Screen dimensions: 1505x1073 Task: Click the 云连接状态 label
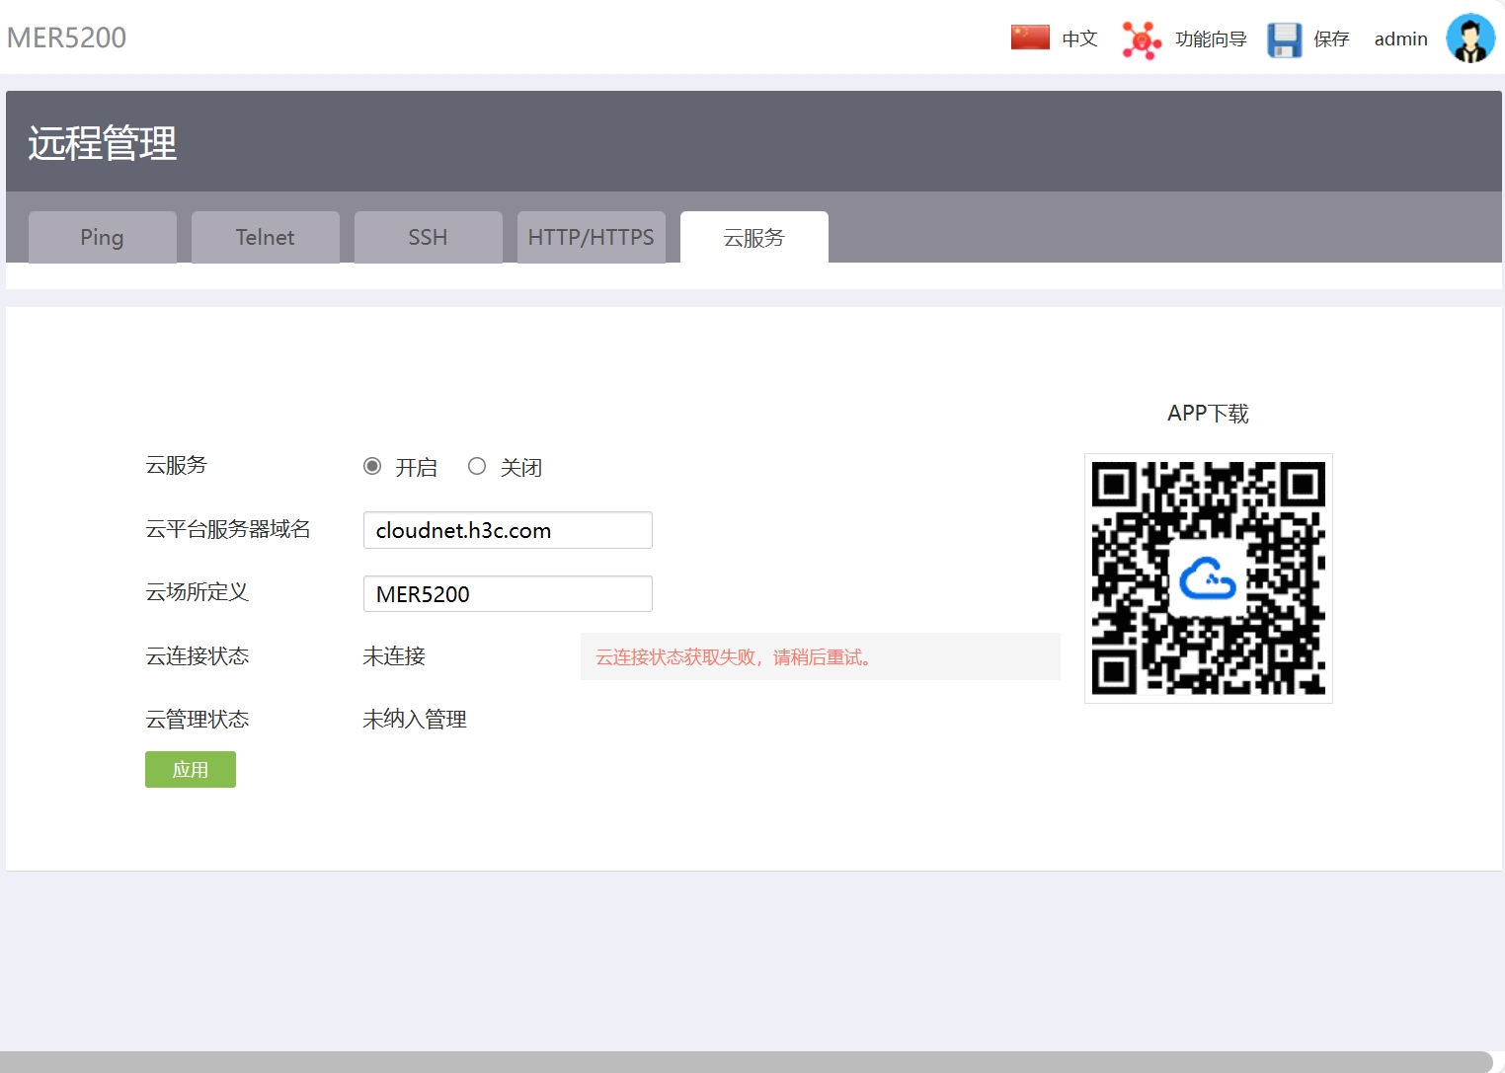tap(198, 656)
